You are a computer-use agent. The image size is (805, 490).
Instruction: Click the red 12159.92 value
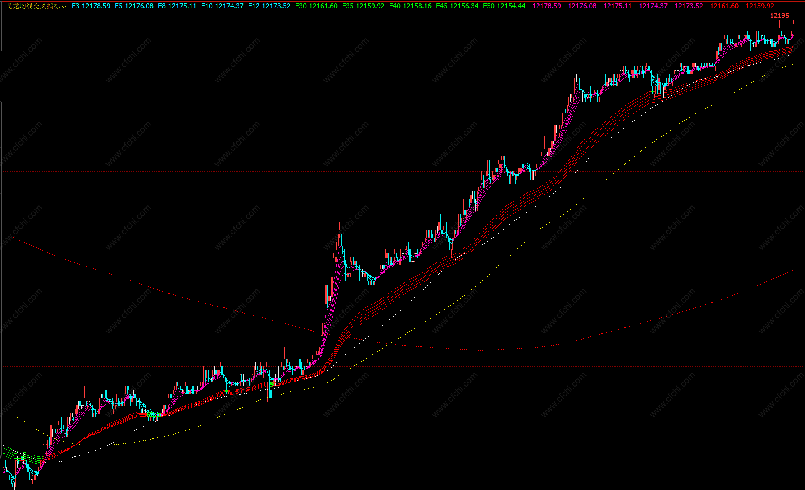(x=760, y=6)
